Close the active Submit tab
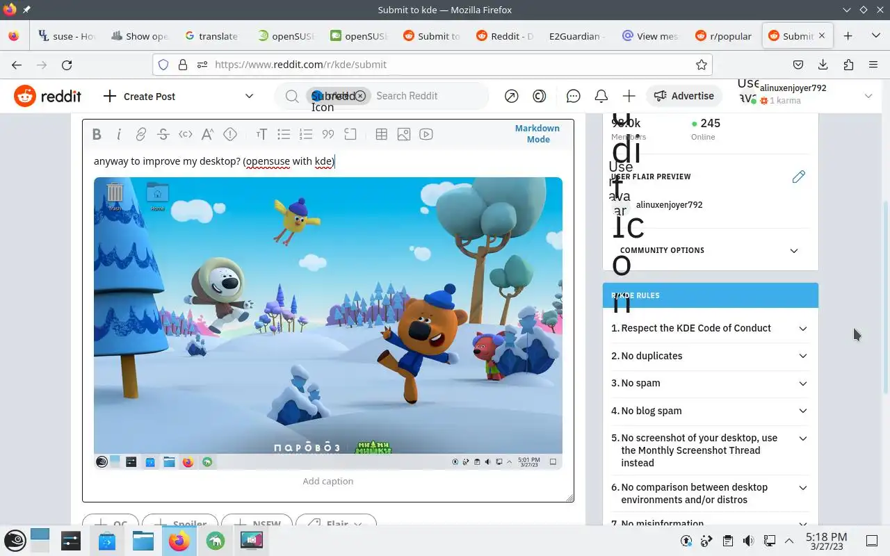 pyautogui.click(x=822, y=35)
